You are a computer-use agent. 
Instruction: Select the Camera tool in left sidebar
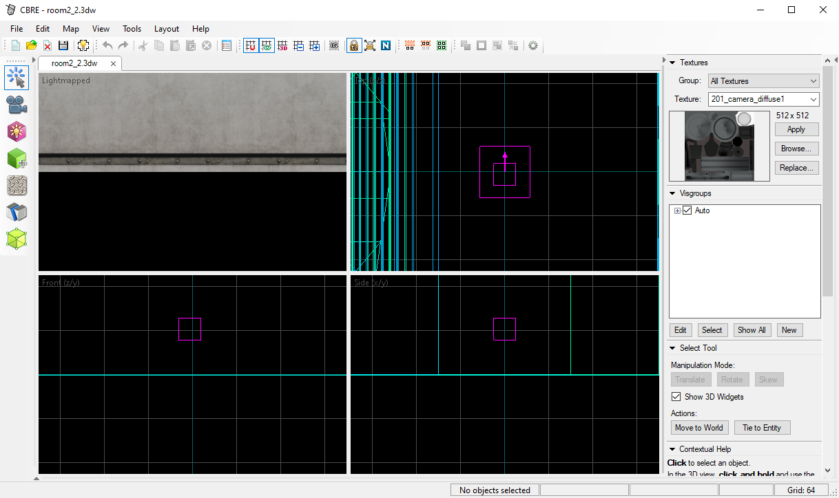pyautogui.click(x=17, y=105)
